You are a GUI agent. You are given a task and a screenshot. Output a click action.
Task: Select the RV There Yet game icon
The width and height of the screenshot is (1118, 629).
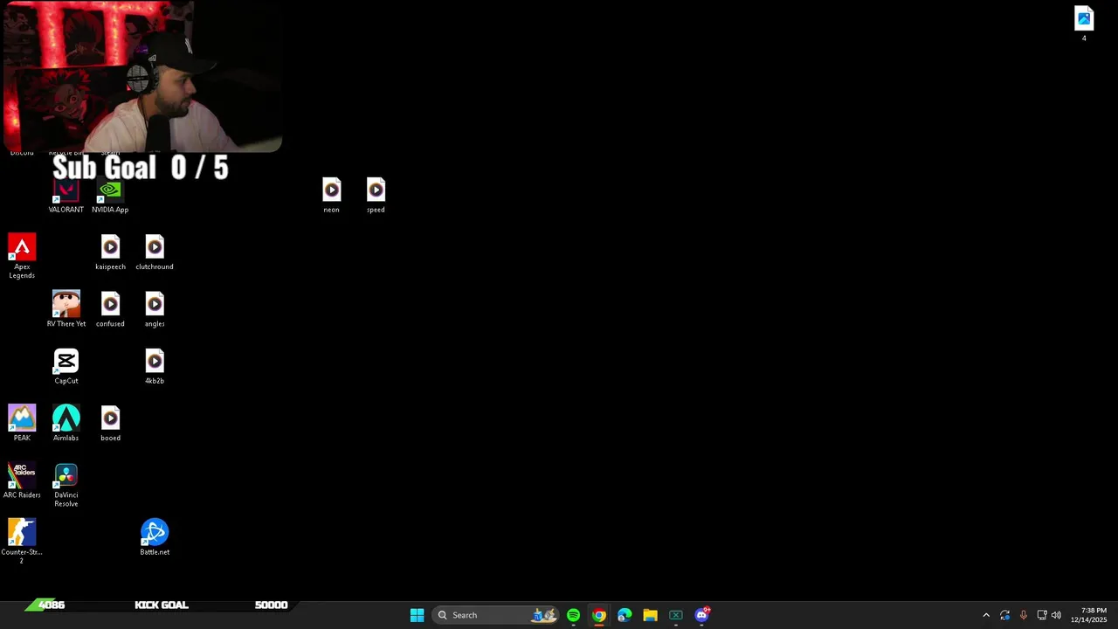[x=66, y=309]
